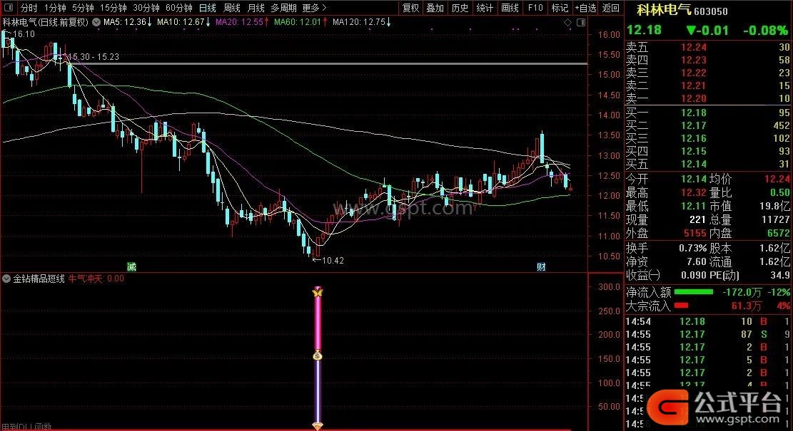Open the F10 company info

(x=535, y=8)
